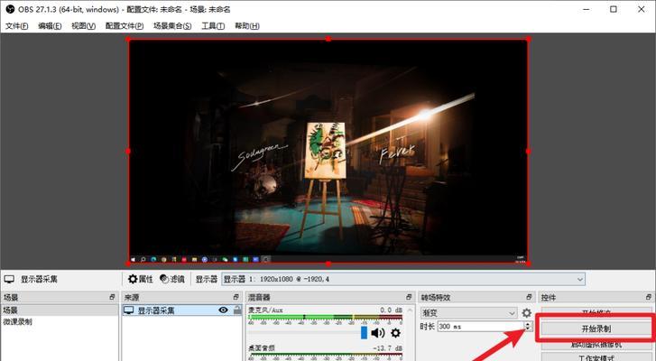The height and width of the screenshot is (361, 656).
Task: Open the 场景集合(S) menu
Action: (x=172, y=26)
